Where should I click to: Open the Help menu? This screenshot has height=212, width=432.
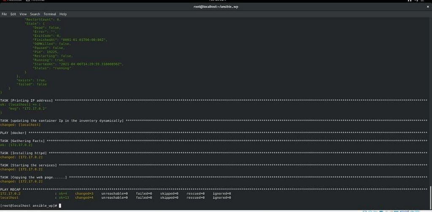[x=63, y=14]
